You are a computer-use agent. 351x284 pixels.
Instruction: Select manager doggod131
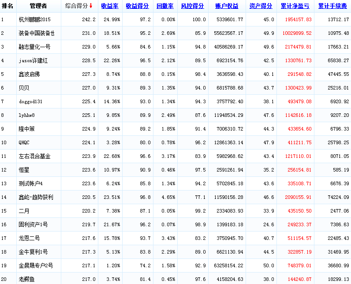(x=30, y=101)
